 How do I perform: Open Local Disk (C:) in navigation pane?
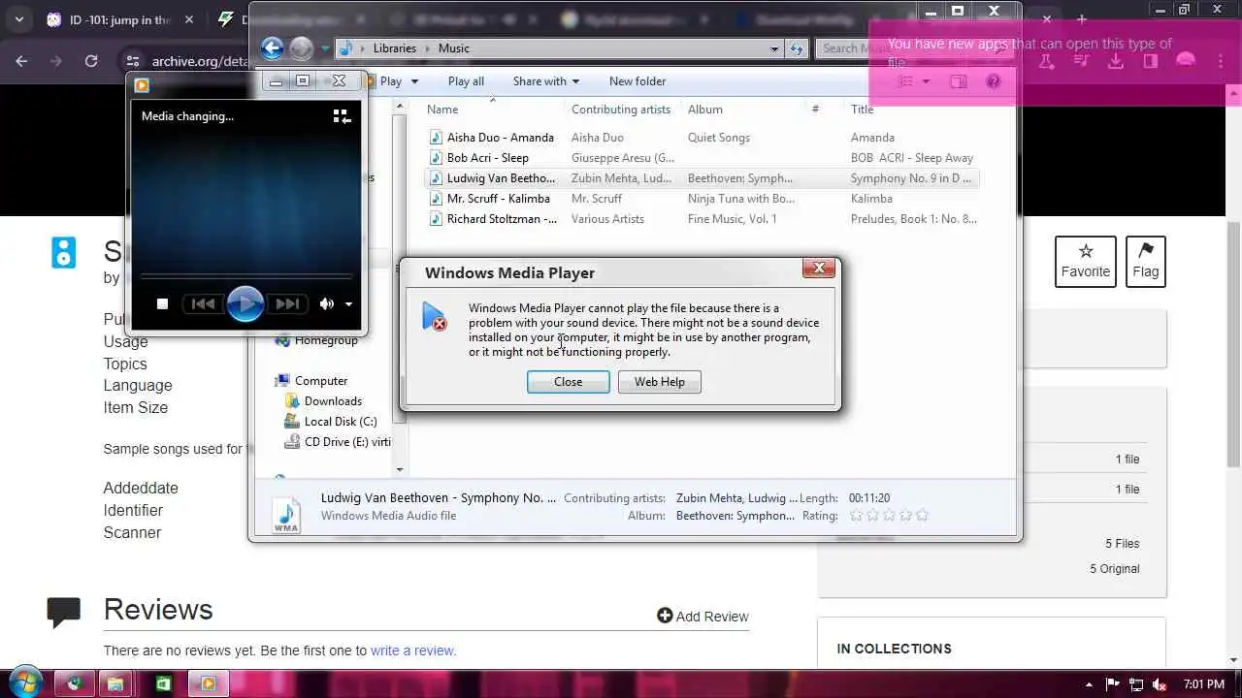click(x=340, y=422)
